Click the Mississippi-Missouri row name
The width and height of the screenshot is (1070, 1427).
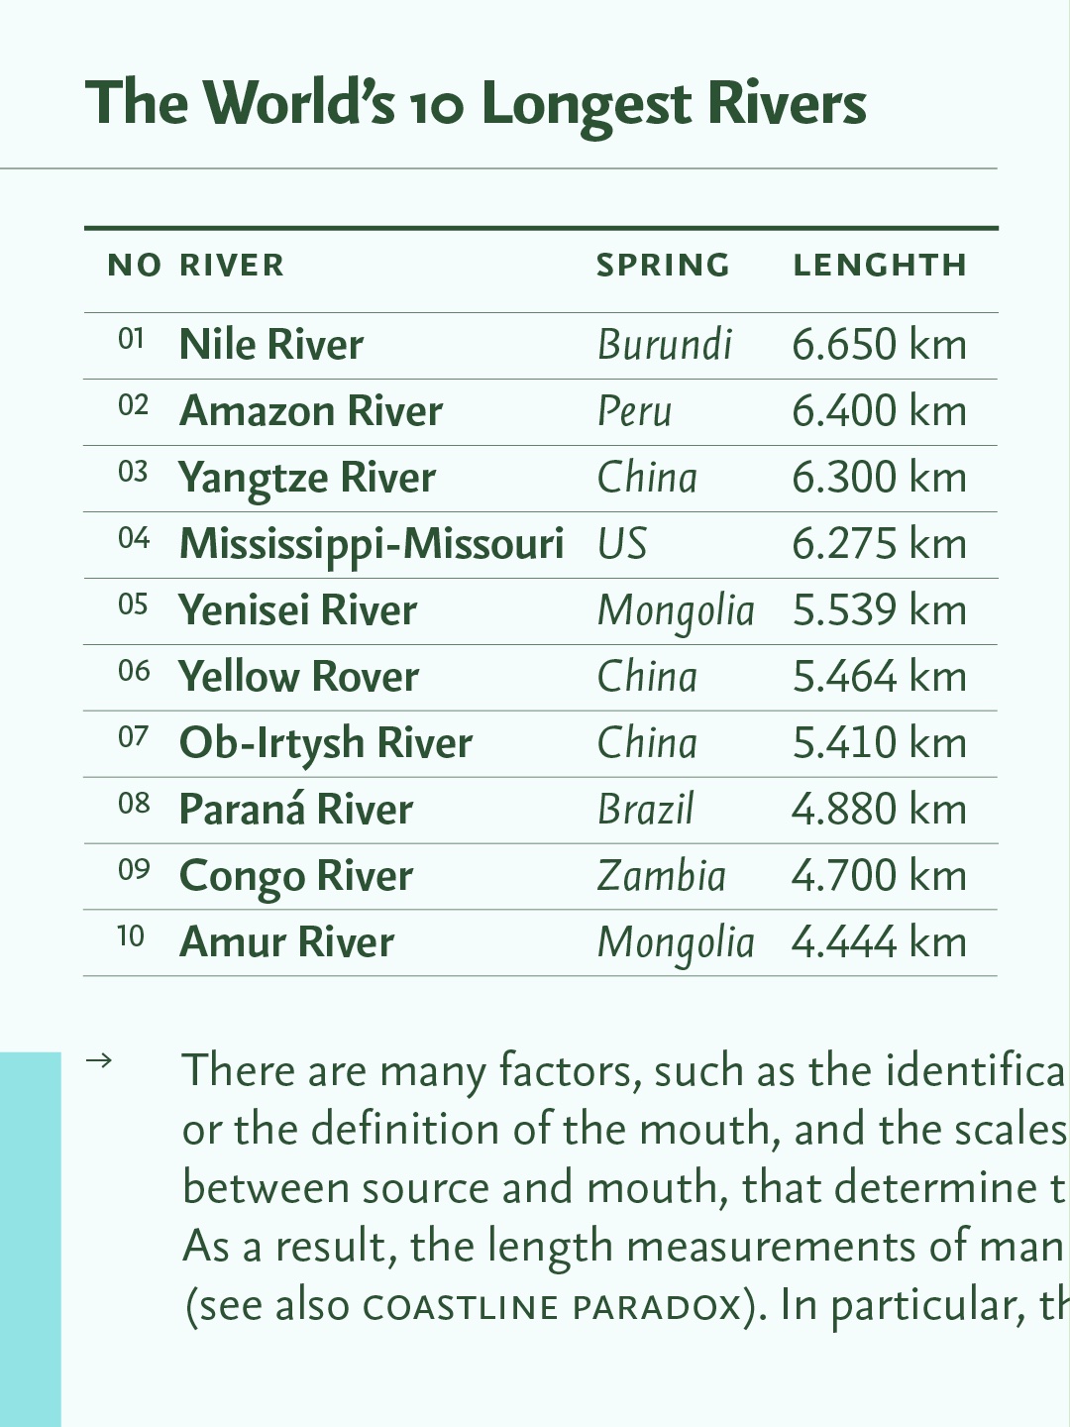point(372,545)
